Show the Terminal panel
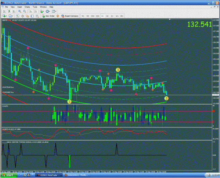The image size is (220, 178). [32, 16]
